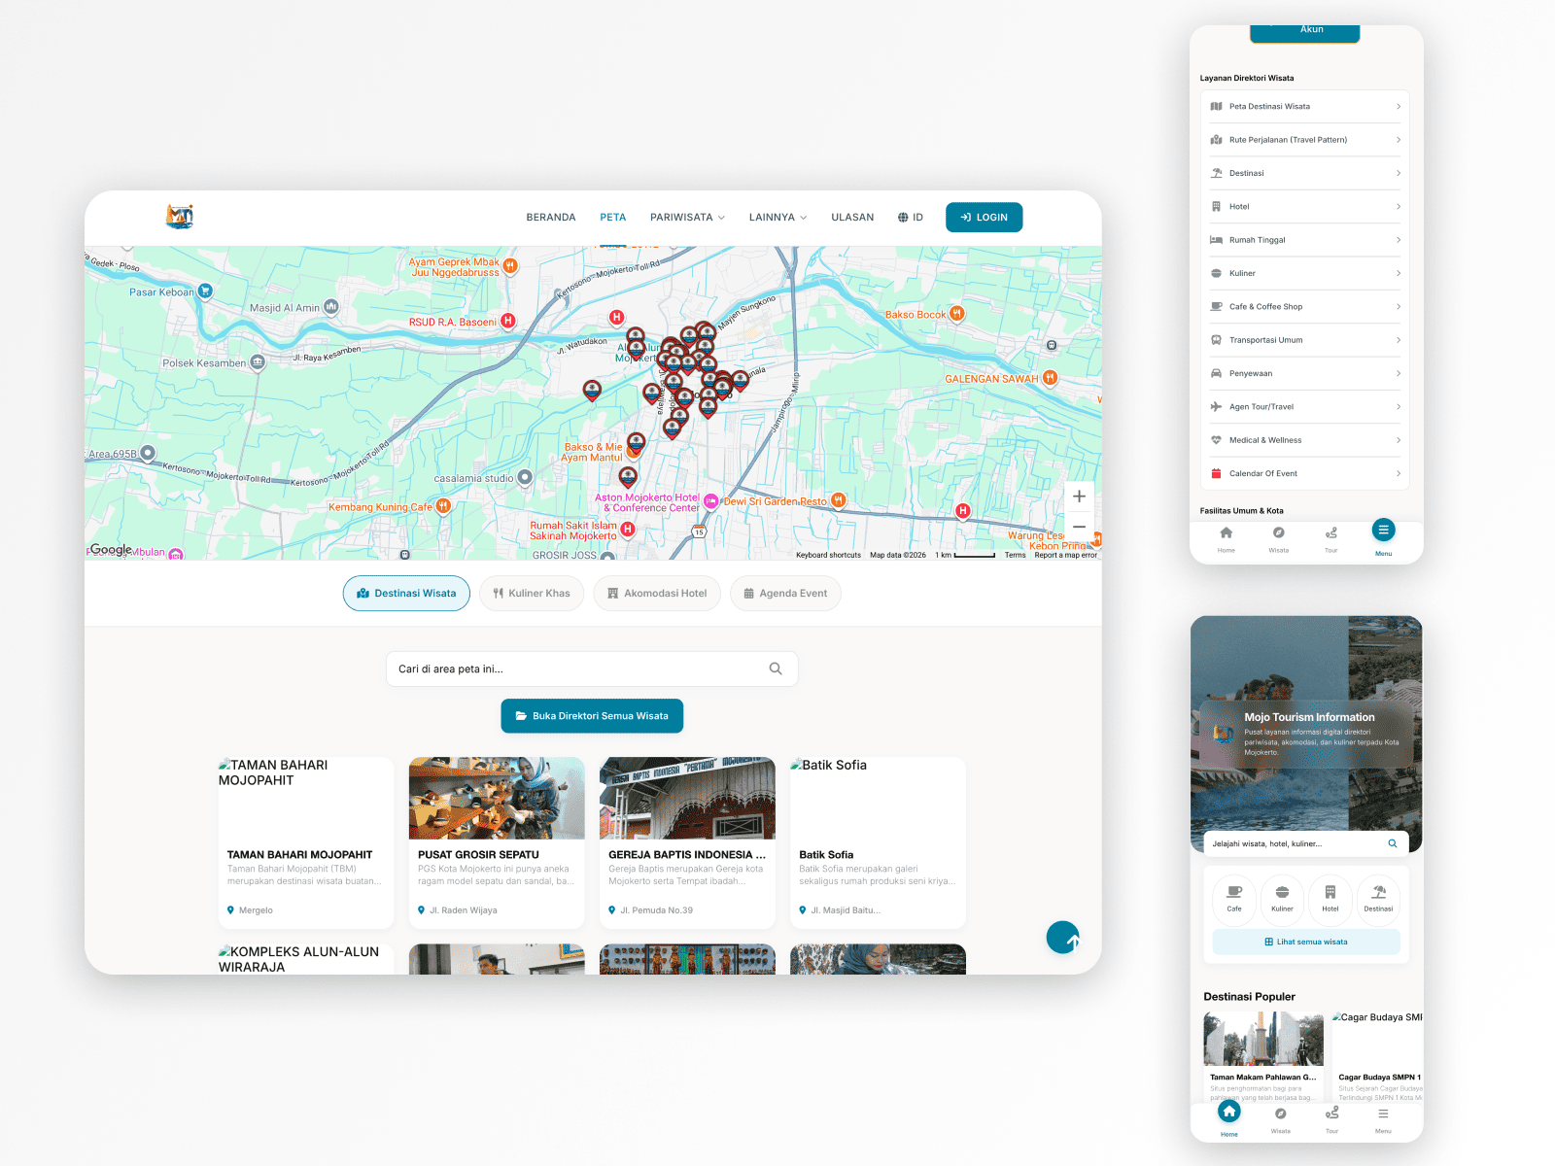Open the Penyewaan menu row
The image size is (1555, 1166).
tap(1305, 373)
